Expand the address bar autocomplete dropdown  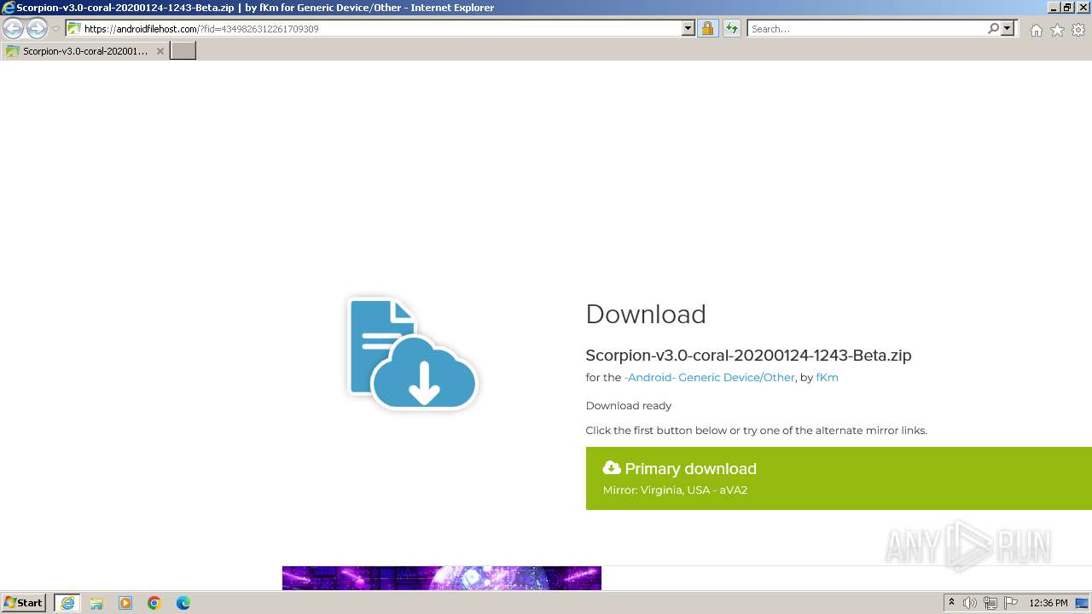coord(688,29)
